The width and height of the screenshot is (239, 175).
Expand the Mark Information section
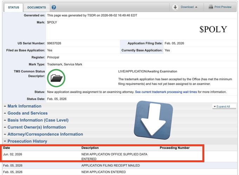pos(24,106)
